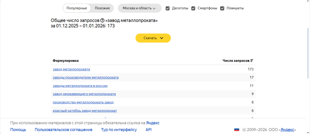Disable the Планшеты checkbox

pyautogui.click(x=222, y=8)
